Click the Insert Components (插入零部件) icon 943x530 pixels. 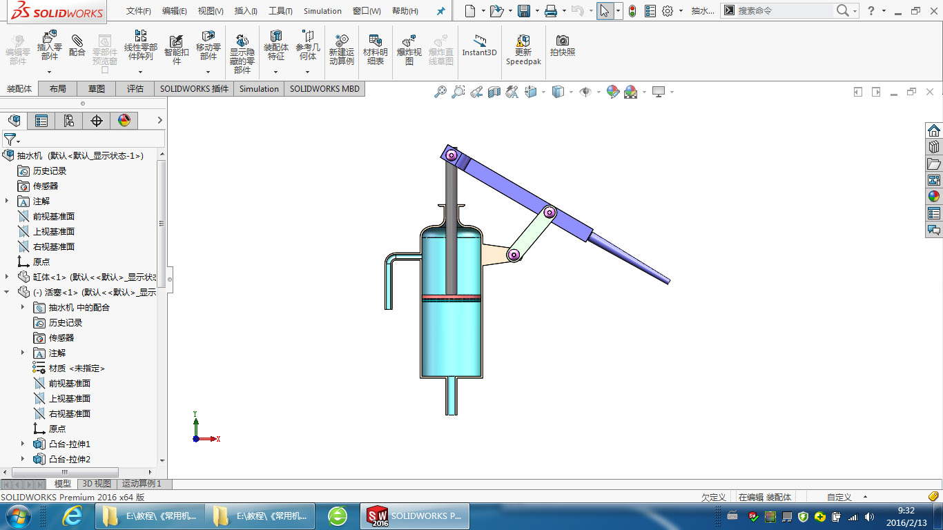click(50, 37)
